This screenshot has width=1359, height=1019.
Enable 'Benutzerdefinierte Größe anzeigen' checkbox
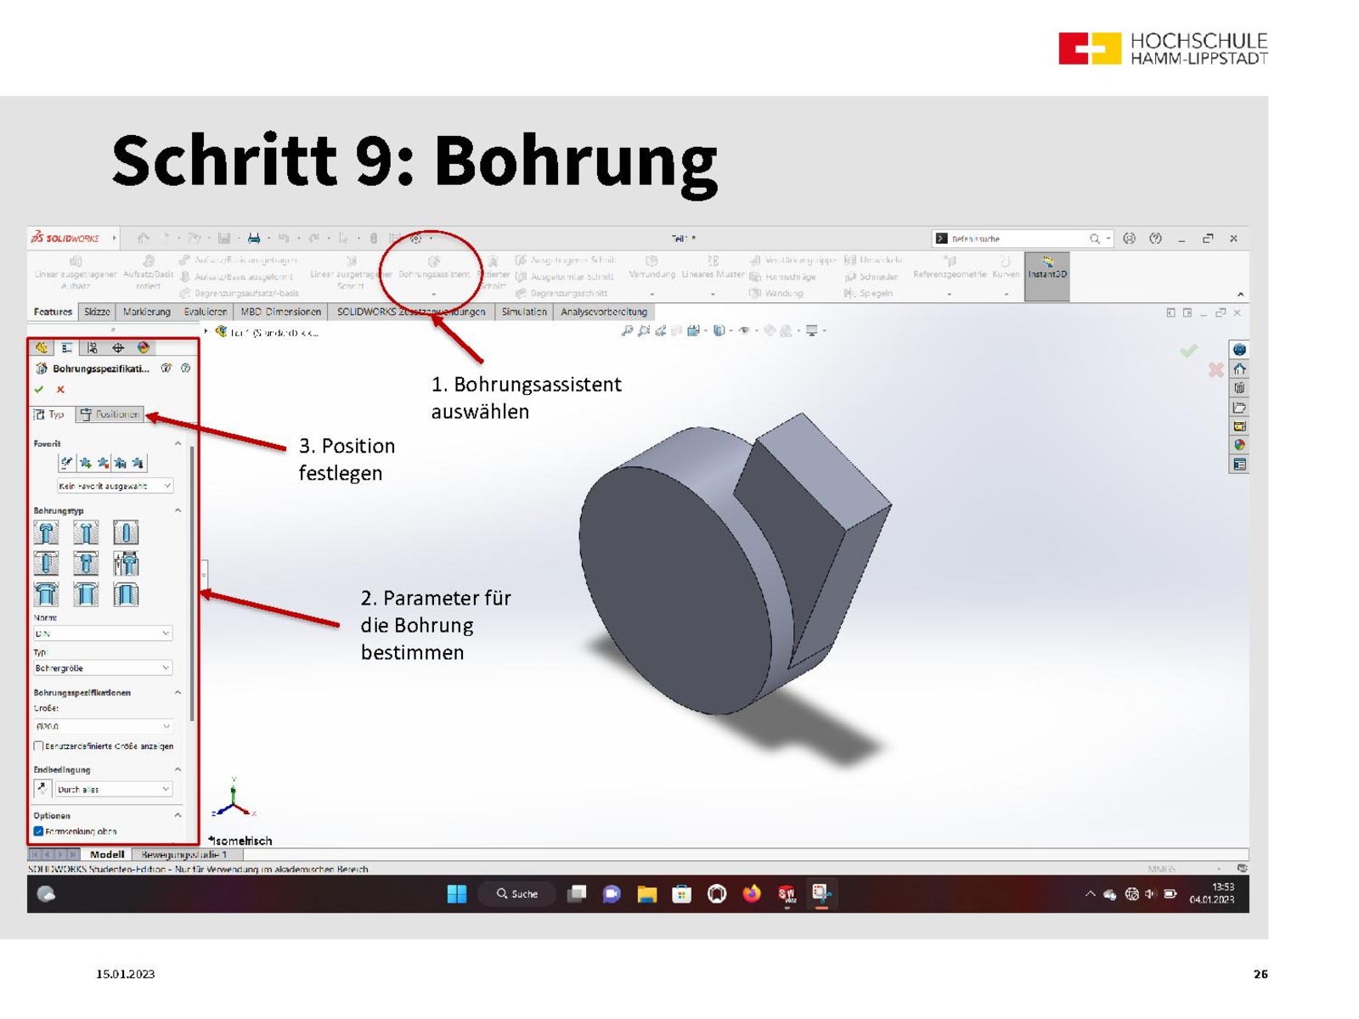(x=39, y=746)
